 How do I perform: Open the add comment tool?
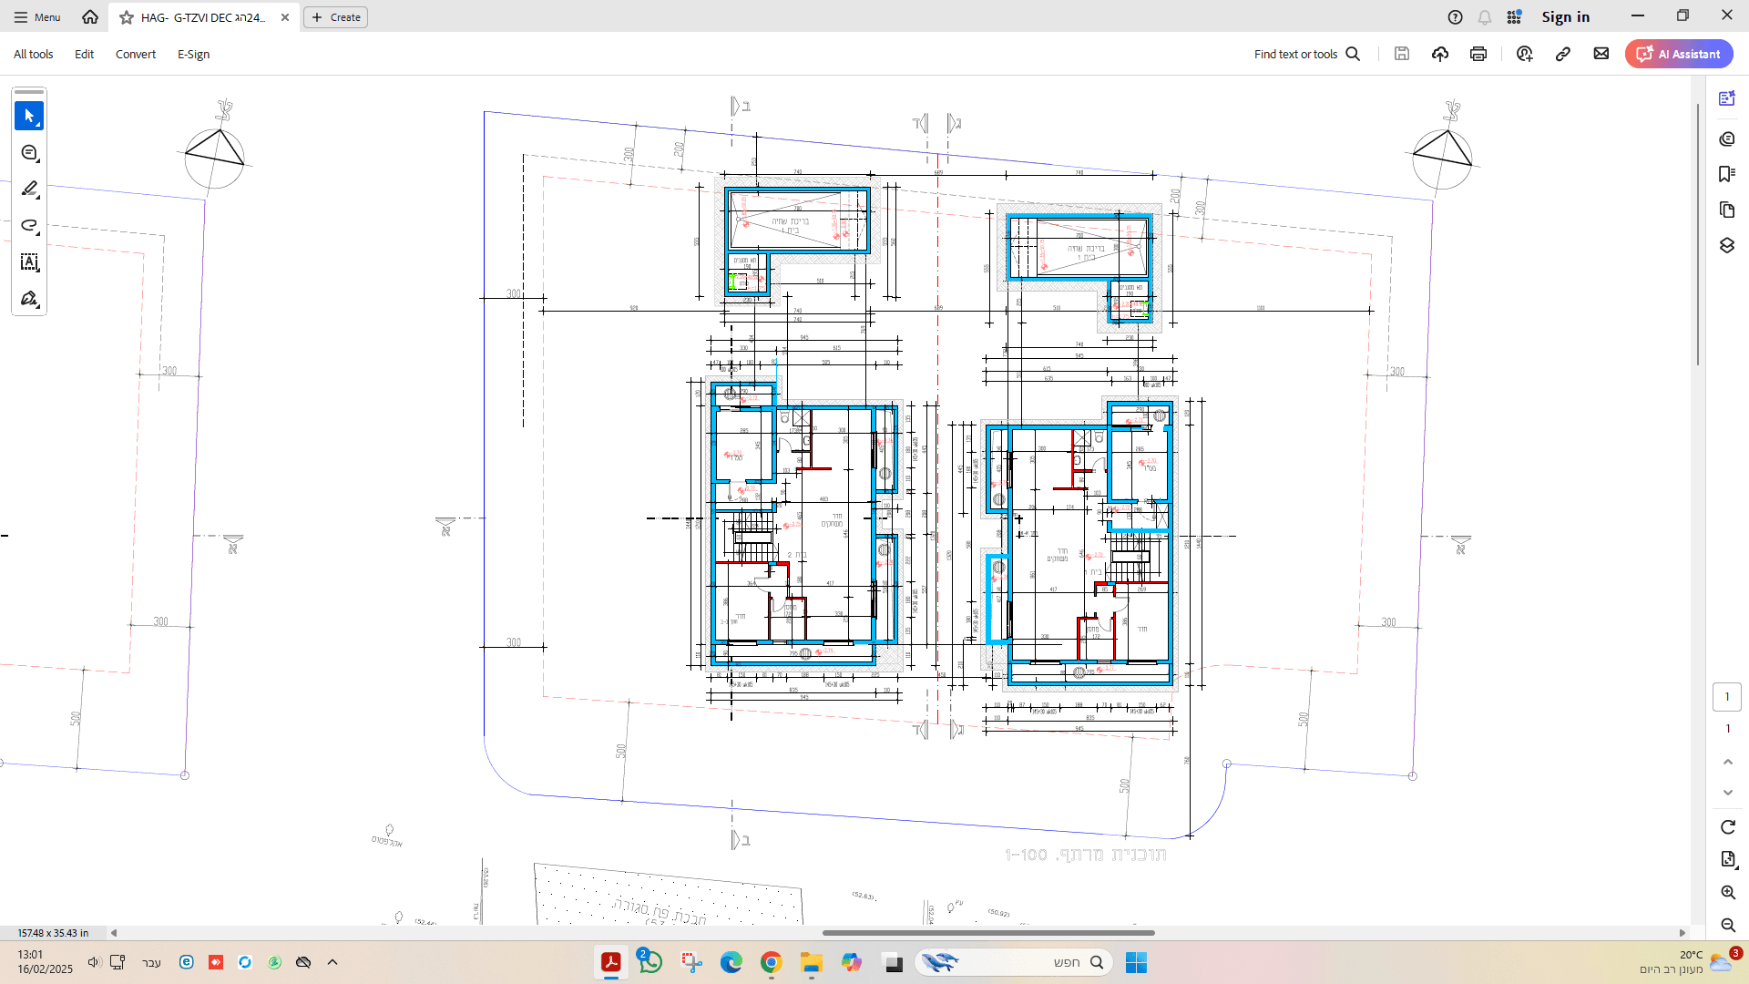(x=29, y=153)
